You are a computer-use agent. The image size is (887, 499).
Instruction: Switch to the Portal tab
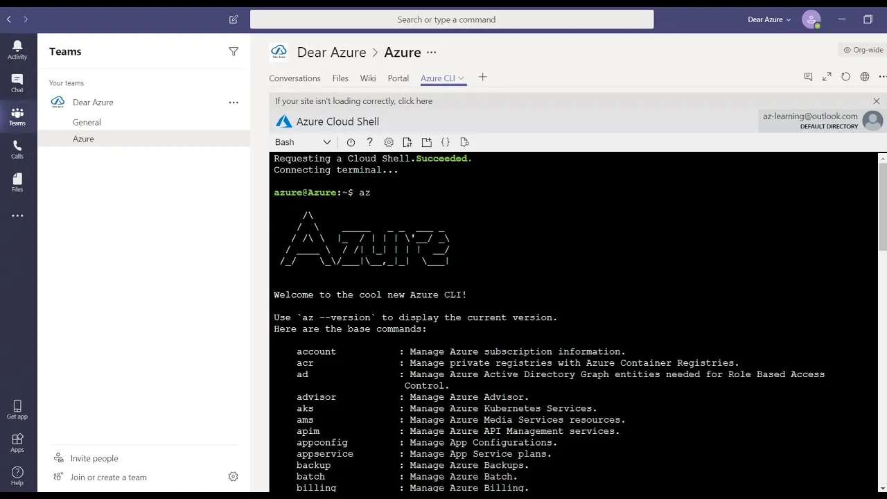[398, 78]
